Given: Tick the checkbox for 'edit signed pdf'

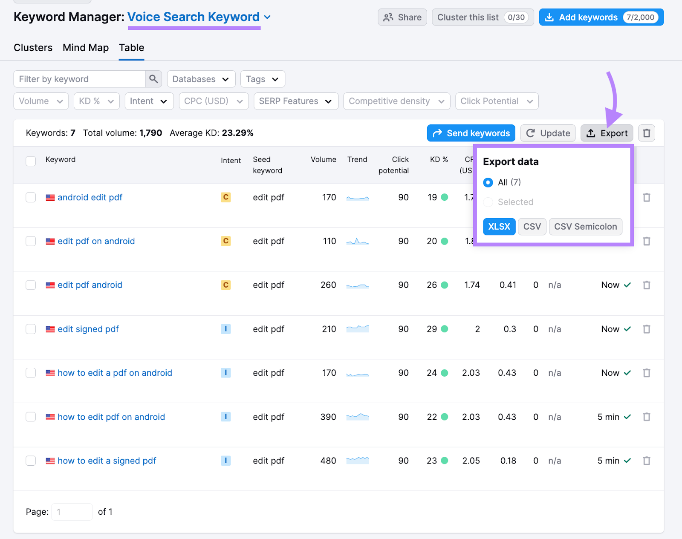Looking at the screenshot, I should coord(31,329).
